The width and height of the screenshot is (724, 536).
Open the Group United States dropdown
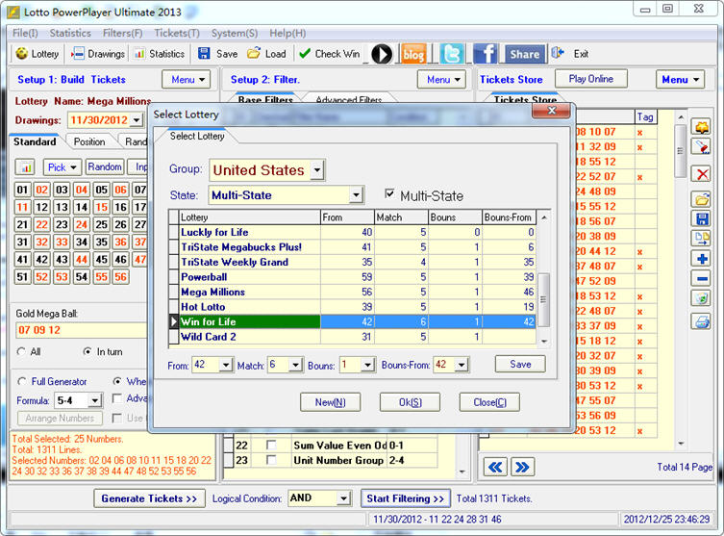tap(316, 170)
